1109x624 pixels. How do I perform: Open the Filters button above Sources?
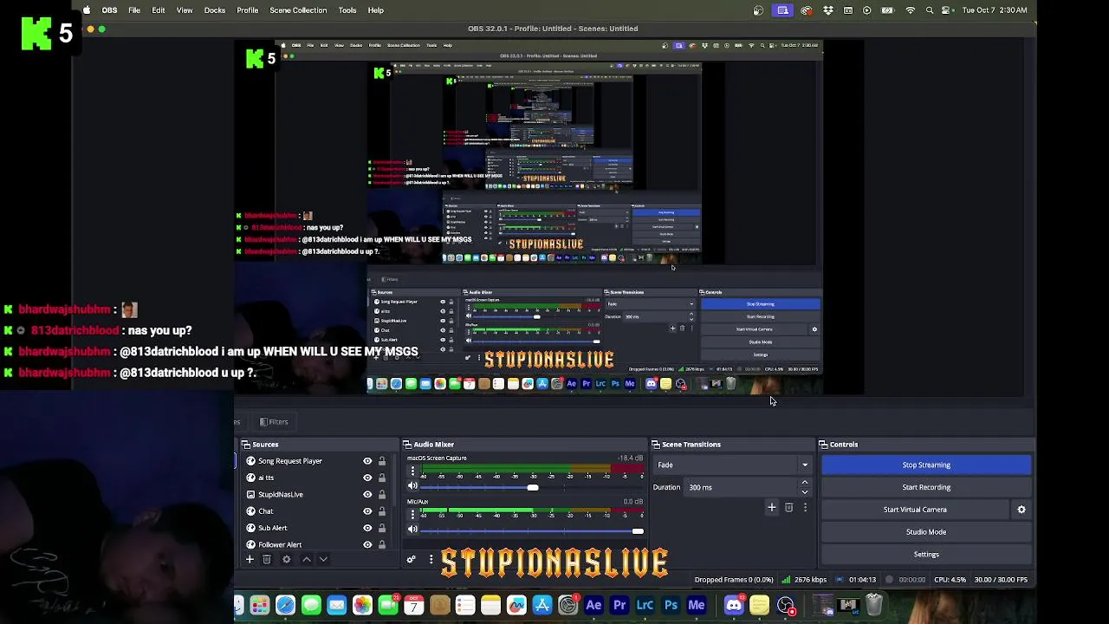coord(274,422)
